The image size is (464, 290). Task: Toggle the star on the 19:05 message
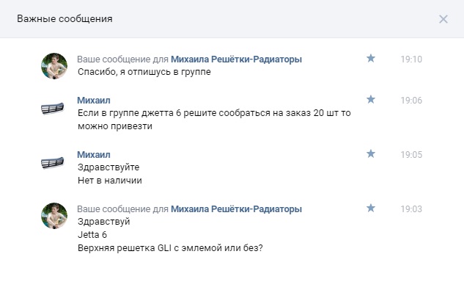[x=370, y=153]
